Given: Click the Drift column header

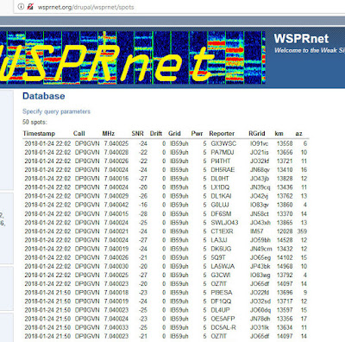Looking at the screenshot, I should point(156,134).
